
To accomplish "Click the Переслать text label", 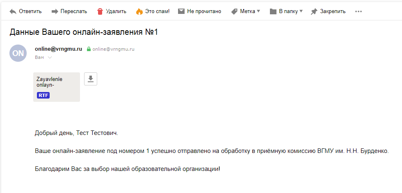I will click(x=74, y=11).
